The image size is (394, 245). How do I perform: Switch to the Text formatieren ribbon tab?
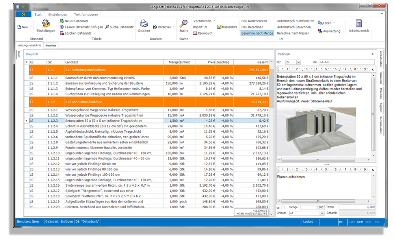[x=85, y=15]
